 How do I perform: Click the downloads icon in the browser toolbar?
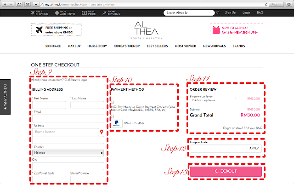coord(289,4)
